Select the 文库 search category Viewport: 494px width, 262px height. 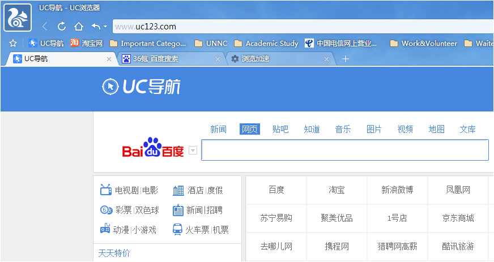(468, 129)
